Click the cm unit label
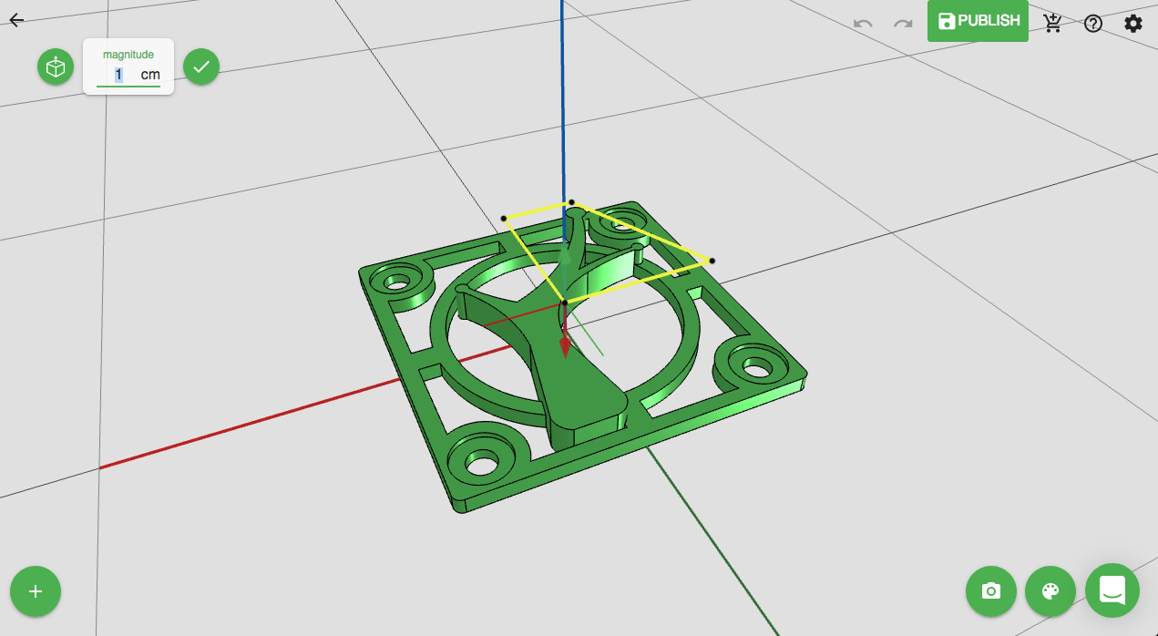1158x636 pixels. pyautogui.click(x=149, y=75)
